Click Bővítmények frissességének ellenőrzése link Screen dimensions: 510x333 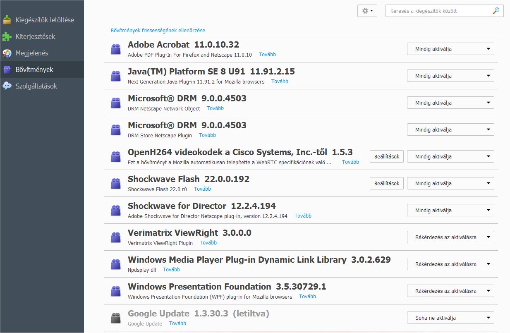158,31
